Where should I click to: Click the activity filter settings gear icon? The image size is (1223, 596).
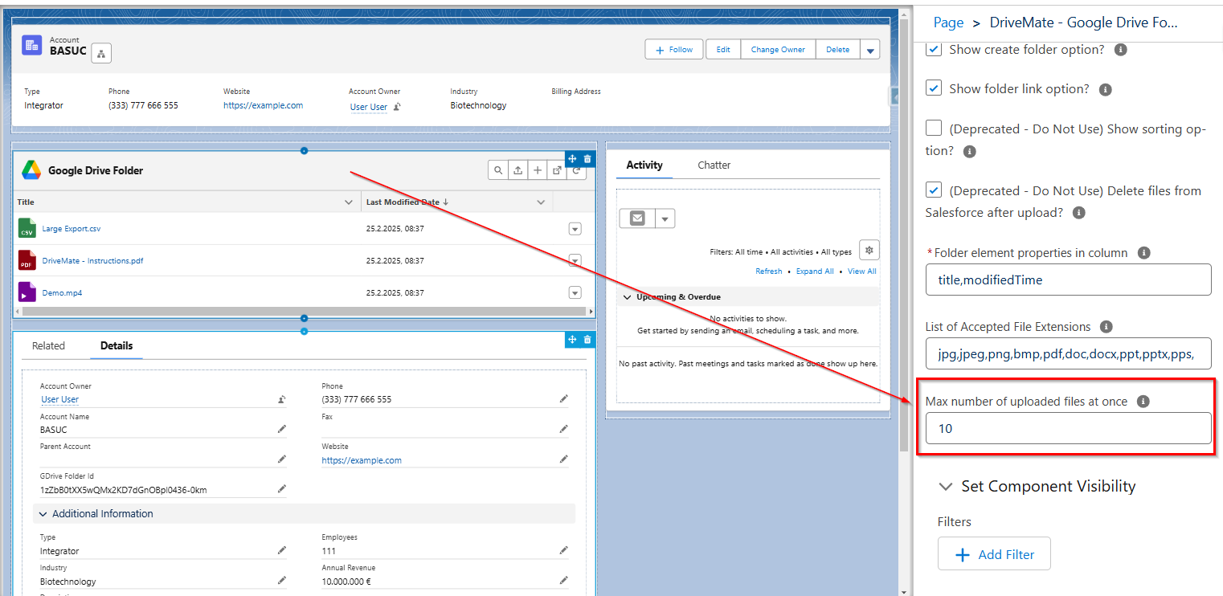click(868, 250)
